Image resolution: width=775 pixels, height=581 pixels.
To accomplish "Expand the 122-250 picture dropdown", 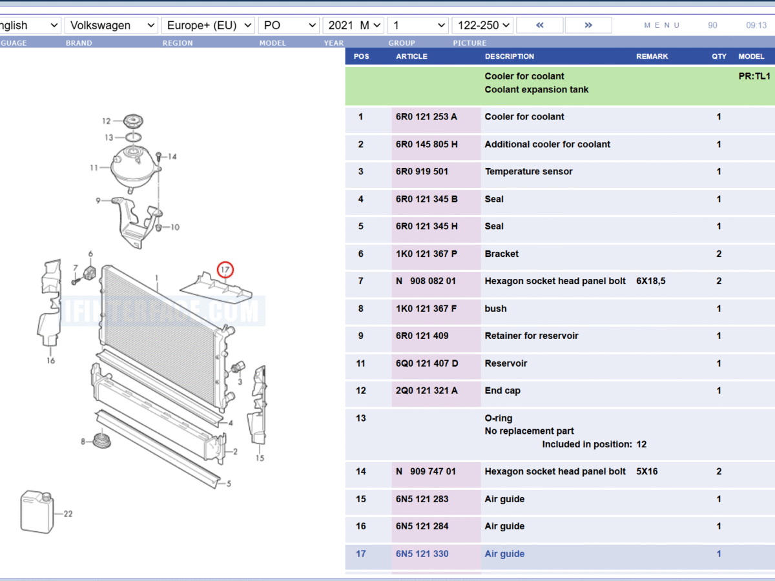I will [482, 25].
